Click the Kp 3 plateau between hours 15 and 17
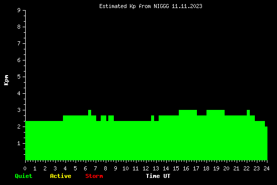 tap(188, 112)
